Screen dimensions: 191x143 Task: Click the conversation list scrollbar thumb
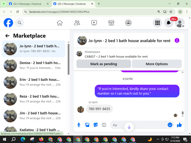point(68,59)
